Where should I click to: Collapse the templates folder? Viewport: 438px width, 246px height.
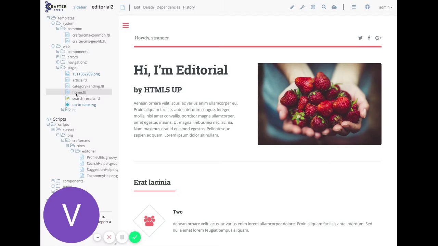pos(48,18)
